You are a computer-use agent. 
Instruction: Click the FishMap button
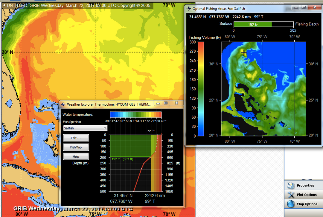[76, 147]
